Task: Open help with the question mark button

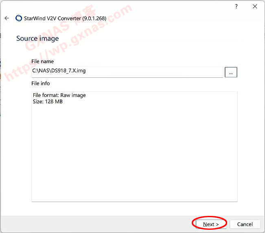Action: 236,7
